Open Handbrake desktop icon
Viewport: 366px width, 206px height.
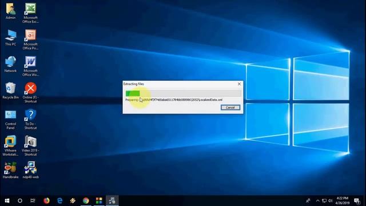[10, 171]
